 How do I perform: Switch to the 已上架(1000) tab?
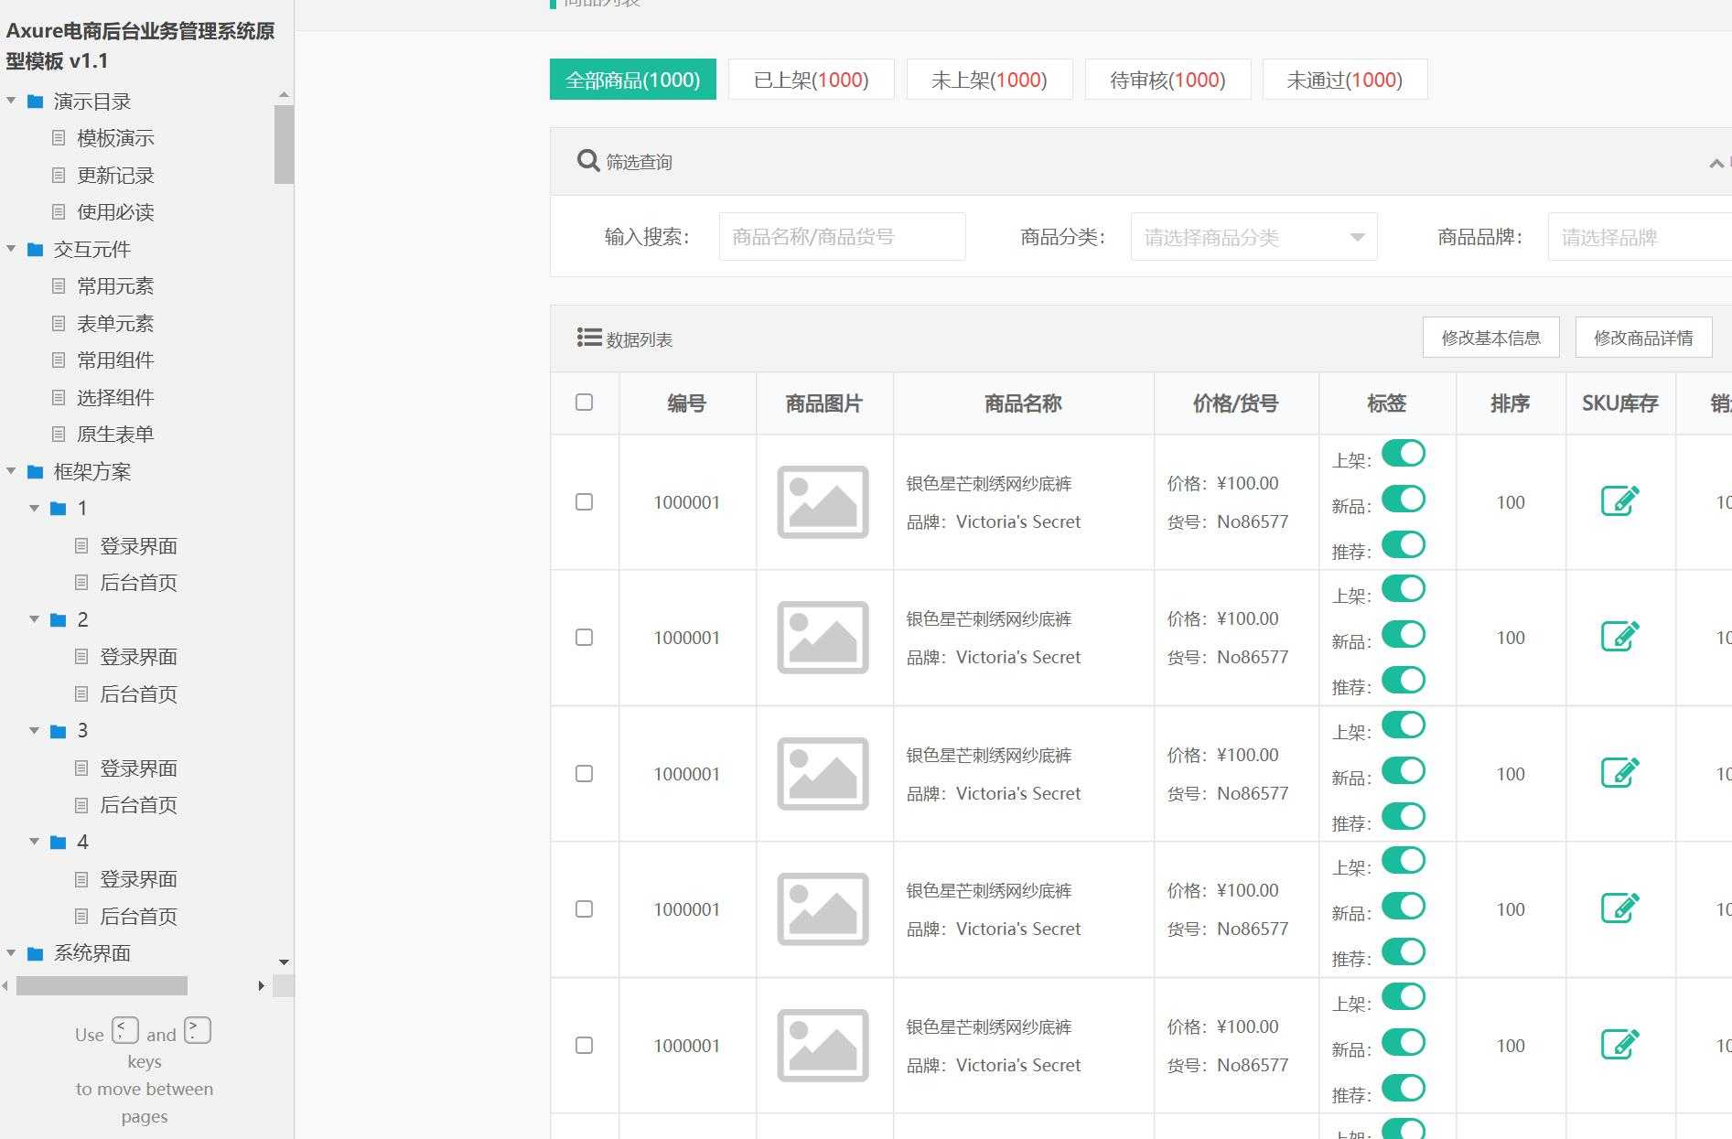point(811,80)
